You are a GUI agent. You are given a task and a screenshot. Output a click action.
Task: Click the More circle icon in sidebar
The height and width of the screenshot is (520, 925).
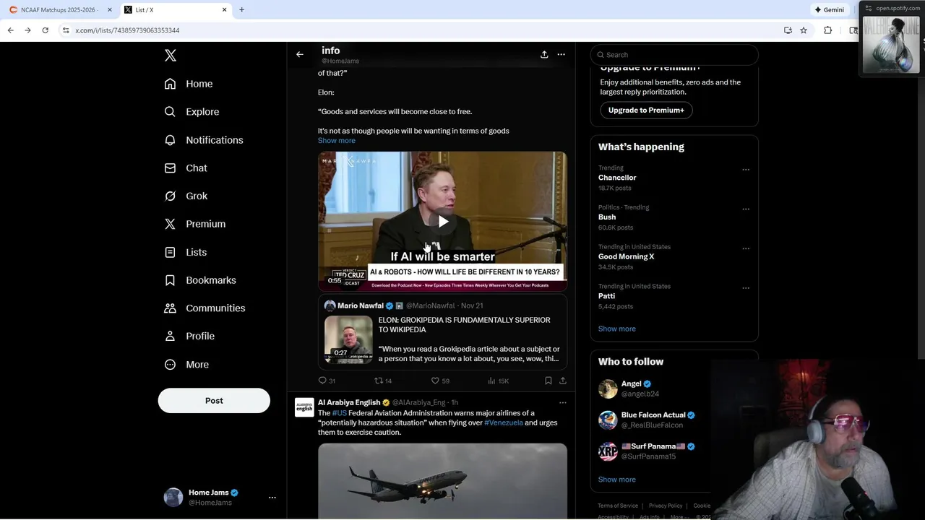coord(170,365)
